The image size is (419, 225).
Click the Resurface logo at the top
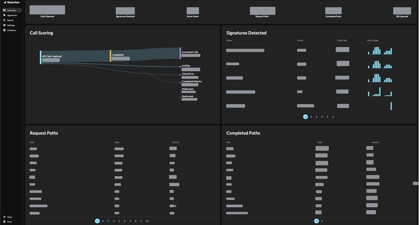(x=11, y=2)
